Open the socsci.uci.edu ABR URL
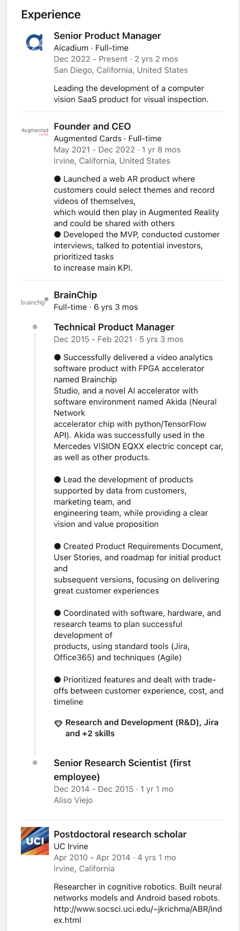The height and width of the screenshot is (931, 240). pos(138,914)
